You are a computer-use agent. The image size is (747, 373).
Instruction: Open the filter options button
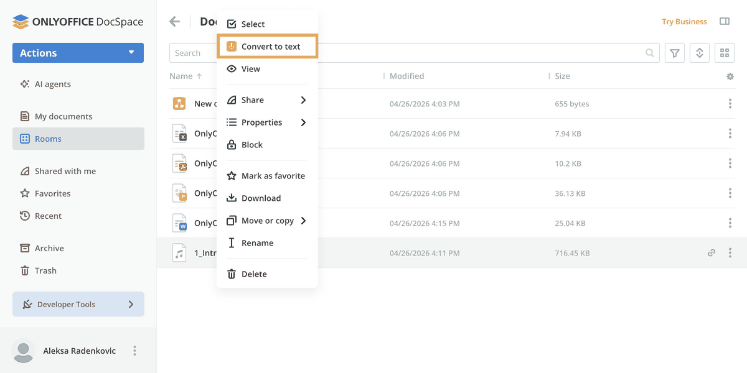click(x=675, y=53)
